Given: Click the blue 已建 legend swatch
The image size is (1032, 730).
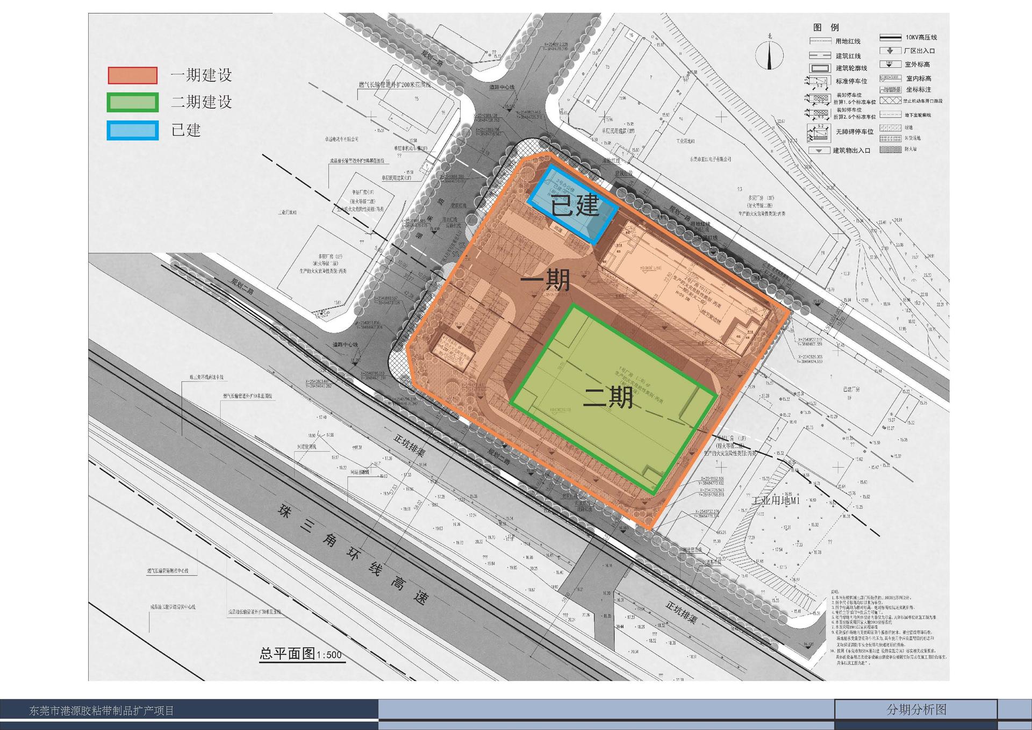Looking at the screenshot, I should 132,130.
